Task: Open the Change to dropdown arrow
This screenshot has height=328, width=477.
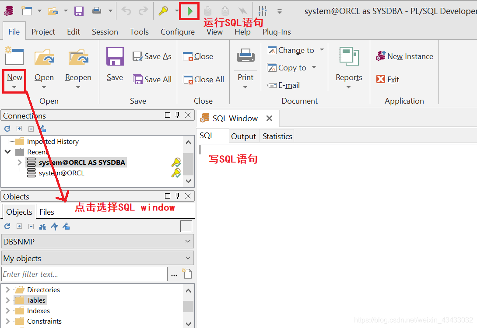Action: [322, 49]
